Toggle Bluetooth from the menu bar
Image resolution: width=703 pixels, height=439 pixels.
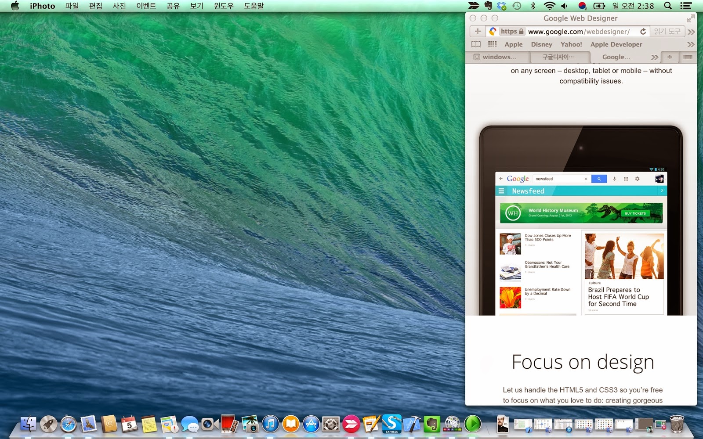533,6
